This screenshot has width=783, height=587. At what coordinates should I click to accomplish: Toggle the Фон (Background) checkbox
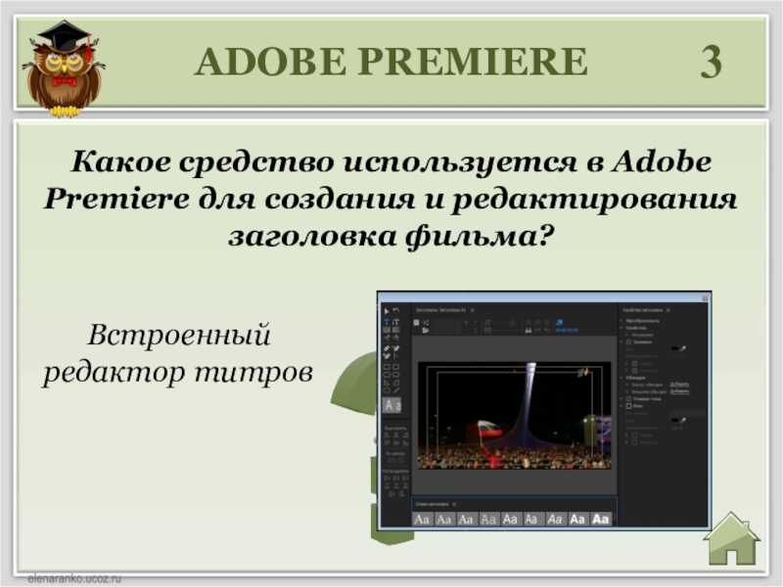click(628, 406)
